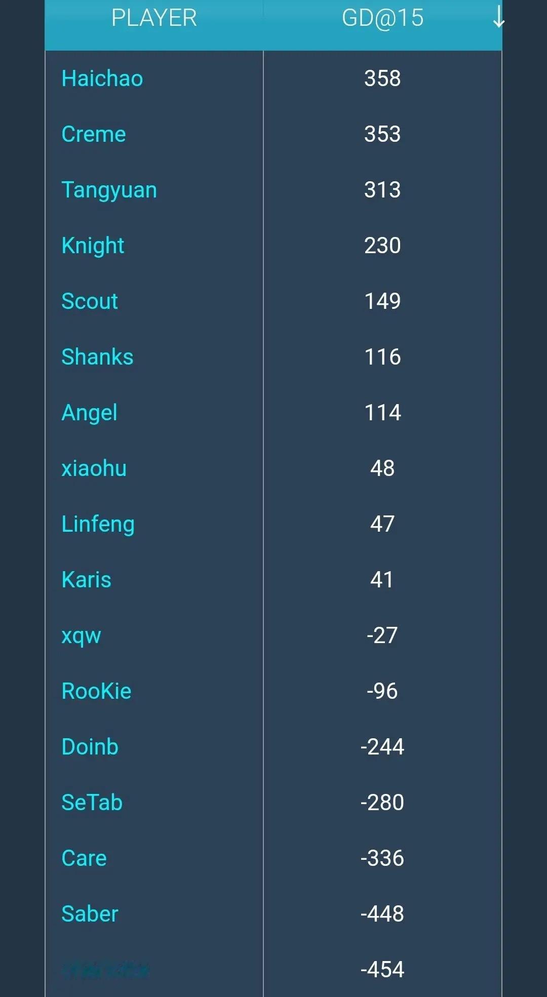This screenshot has height=997, width=547.
Task: Open xqw player page
Action: click(x=81, y=636)
